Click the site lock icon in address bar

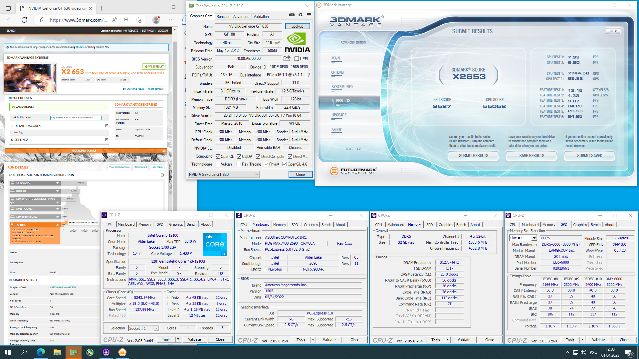pyautogui.click(x=42, y=20)
